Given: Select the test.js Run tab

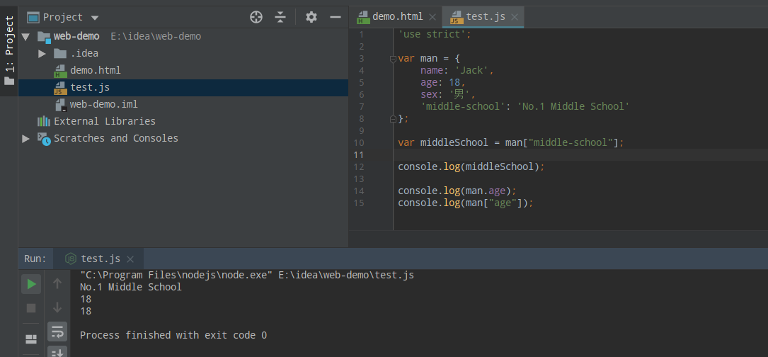Looking at the screenshot, I should point(101,259).
